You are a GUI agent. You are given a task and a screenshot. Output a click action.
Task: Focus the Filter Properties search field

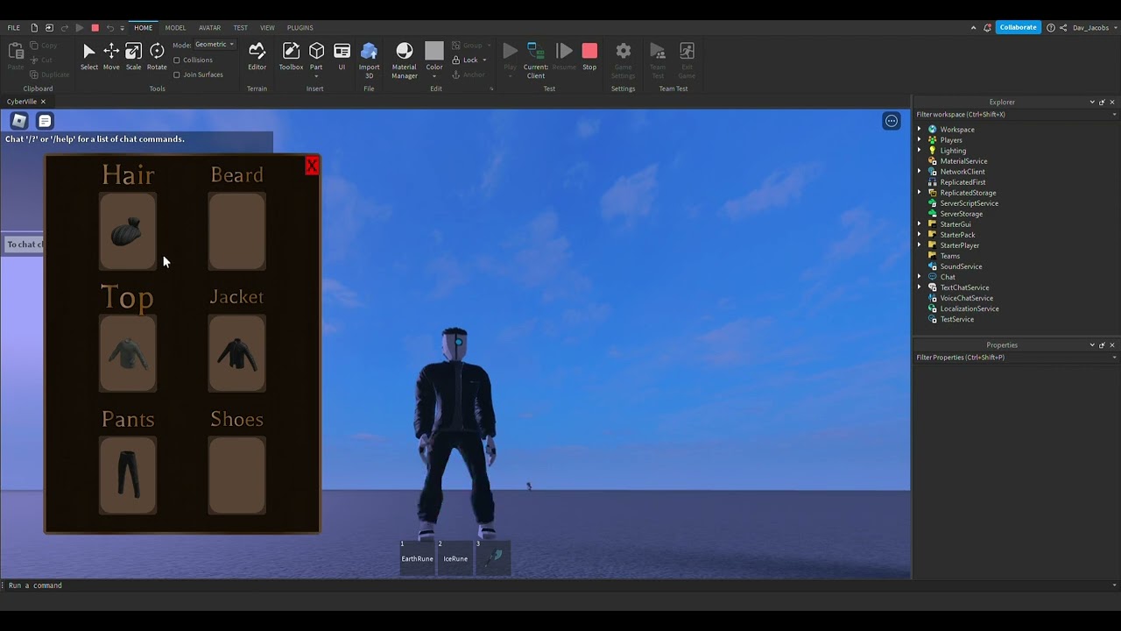coord(1016,358)
